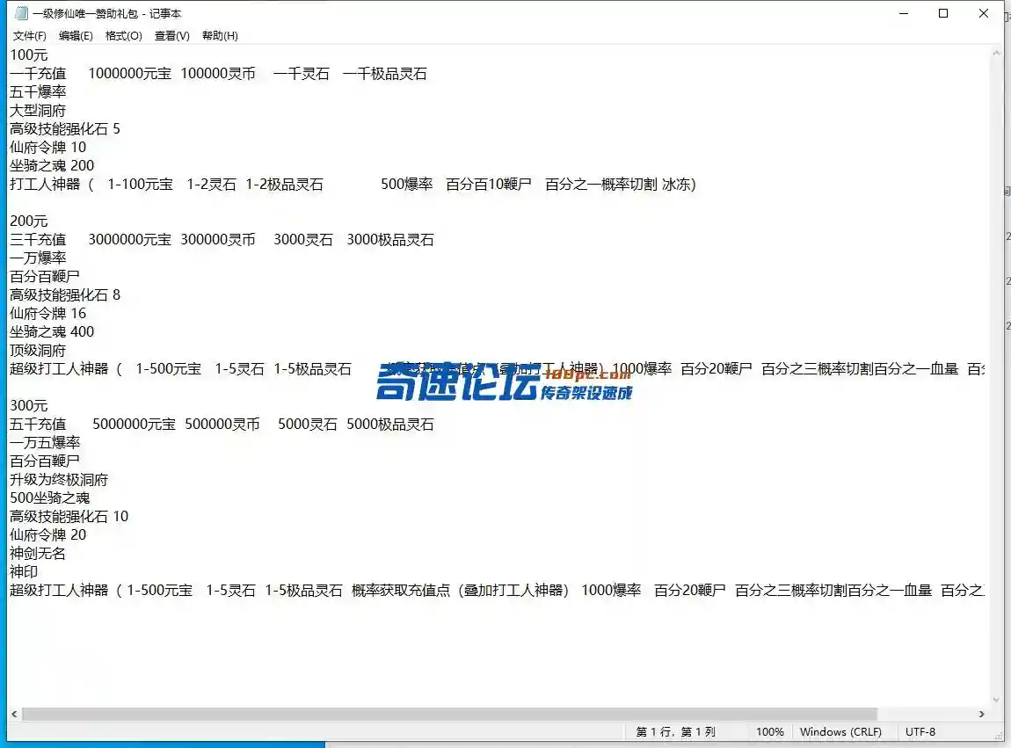The image size is (1011, 748).
Task: Click the Notepad icon in the title bar
Action: pyautogui.click(x=21, y=13)
